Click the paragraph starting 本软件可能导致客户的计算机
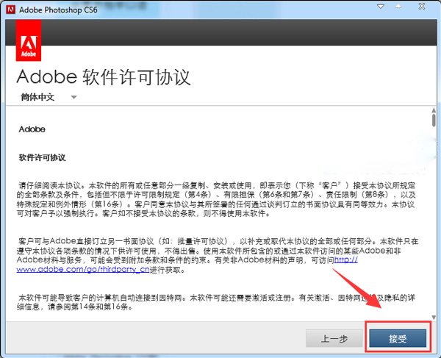Image resolution: width=441 pixels, height=358 pixels. [x=215, y=302]
